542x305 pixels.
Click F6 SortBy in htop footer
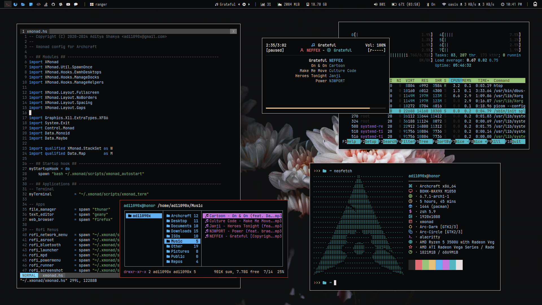(444, 141)
